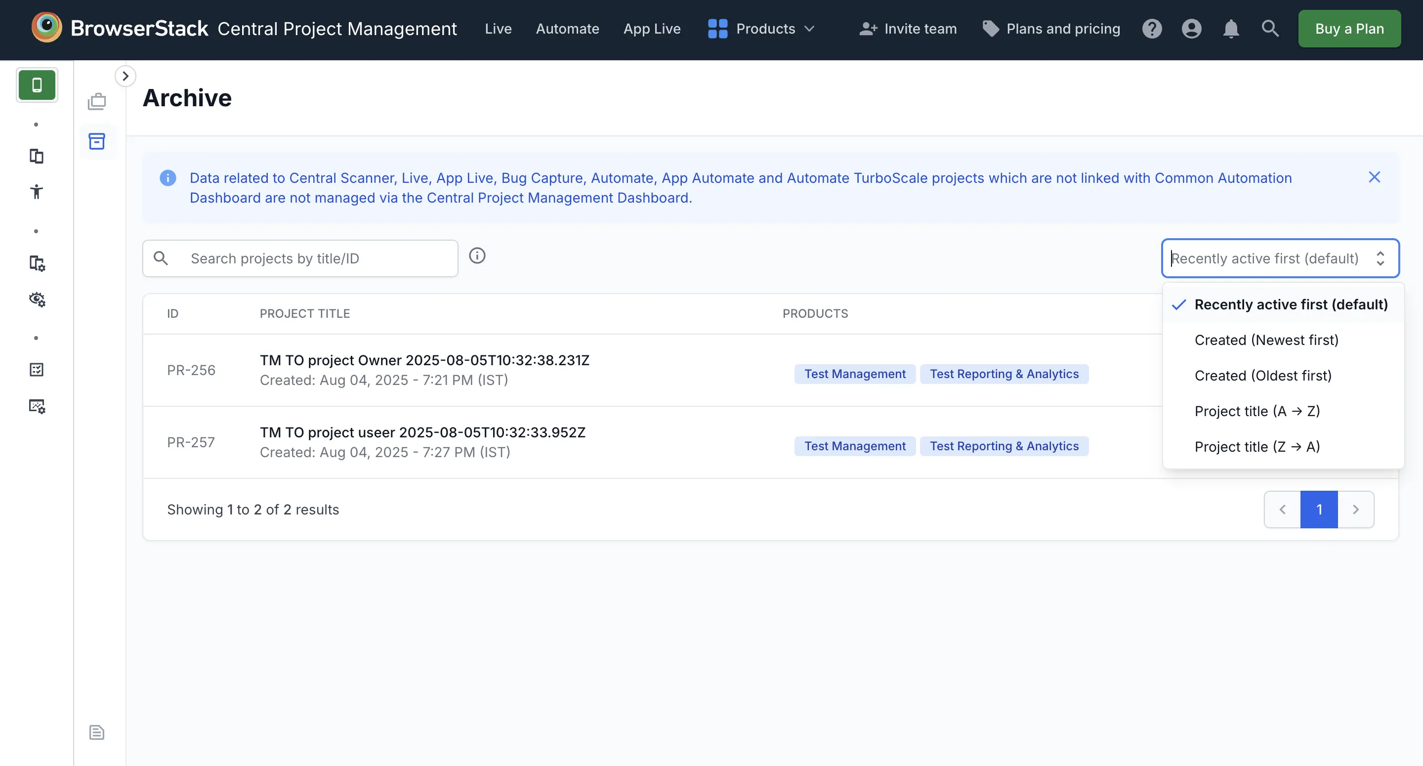The image size is (1423, 766).
Task: Open the projects briefcase icon
Action: click(x=97, y=102)
